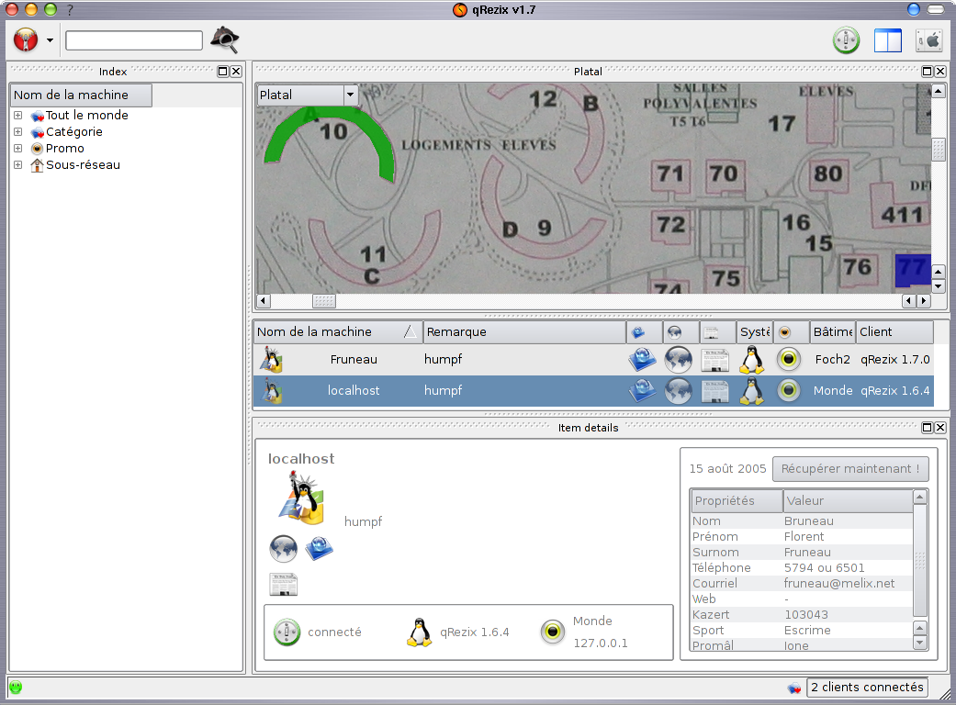Screen dimensions: 956x705
Task: Open the dropdown arrow beside the qRezix logo
Action: click(50, 40)
